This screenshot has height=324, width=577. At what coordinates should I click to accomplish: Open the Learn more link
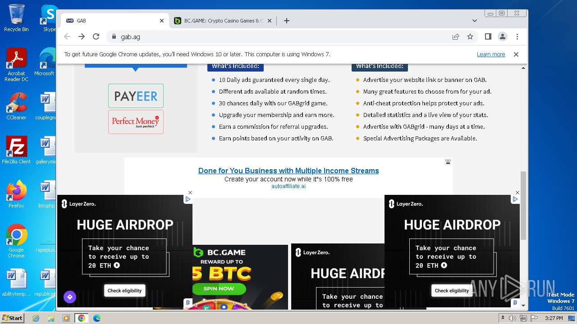491,54
